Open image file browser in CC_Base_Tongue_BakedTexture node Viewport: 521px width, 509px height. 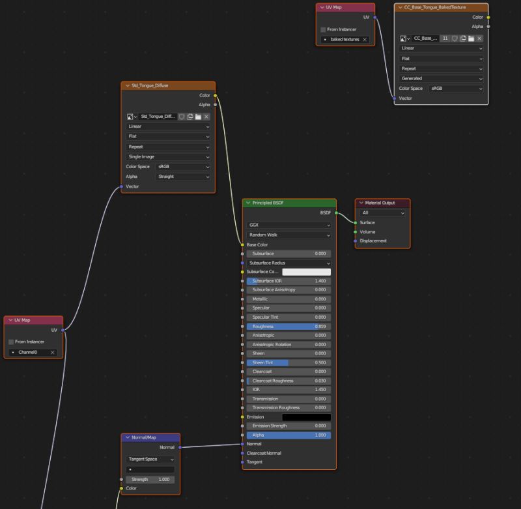(472, 38)
